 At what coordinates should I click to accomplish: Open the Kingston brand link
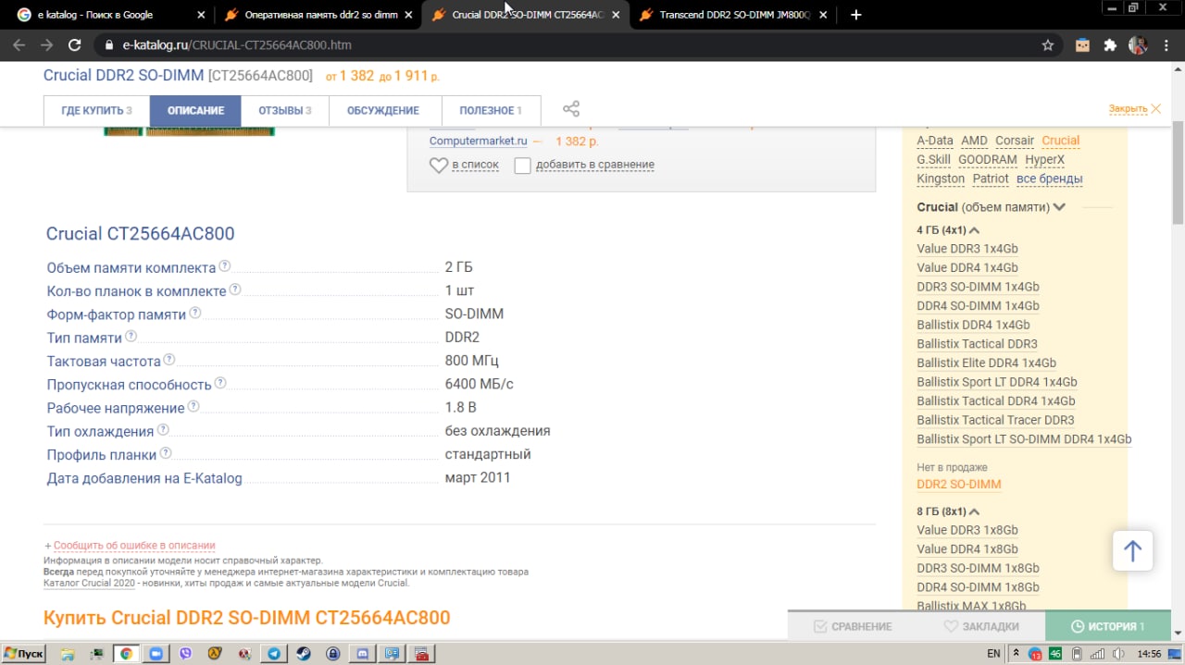coord(941,179)
